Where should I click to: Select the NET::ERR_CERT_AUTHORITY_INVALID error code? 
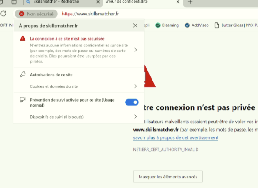166,149
